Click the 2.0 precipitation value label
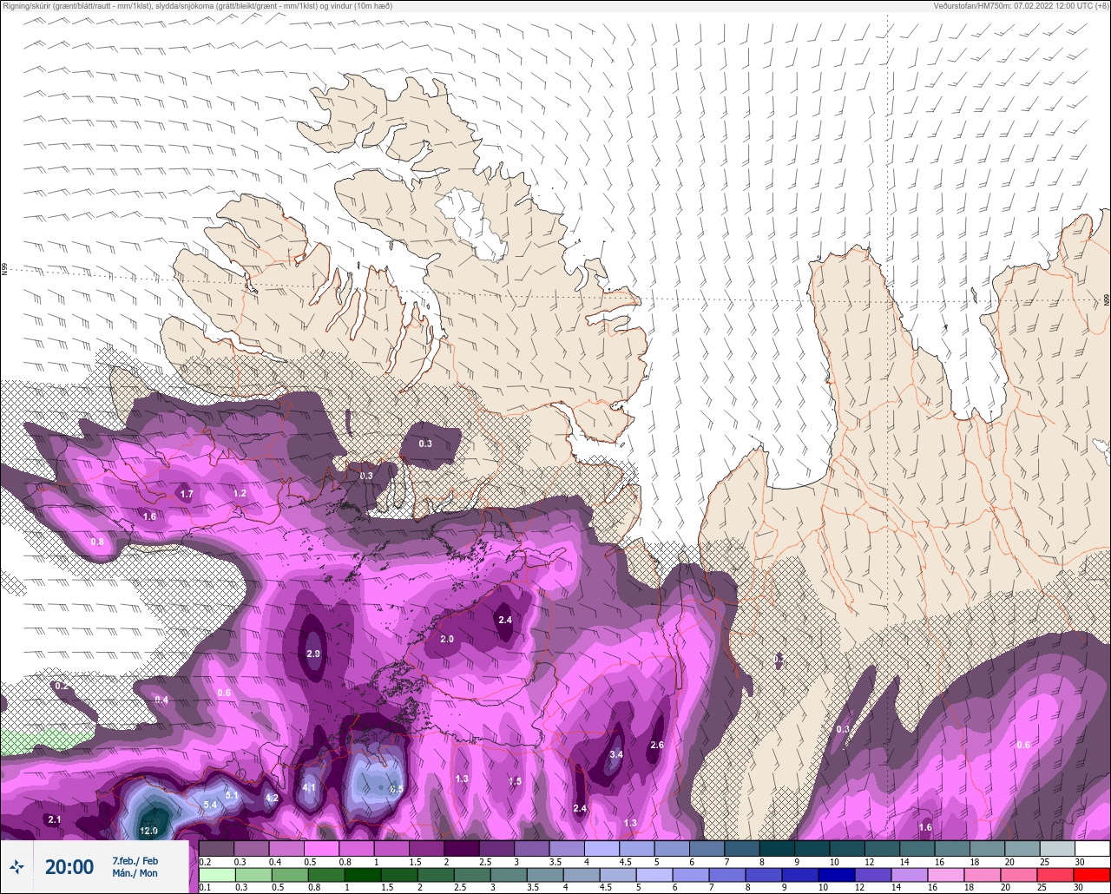The width and height of the screenshot is (1111, 894). (x=447, y=639)
